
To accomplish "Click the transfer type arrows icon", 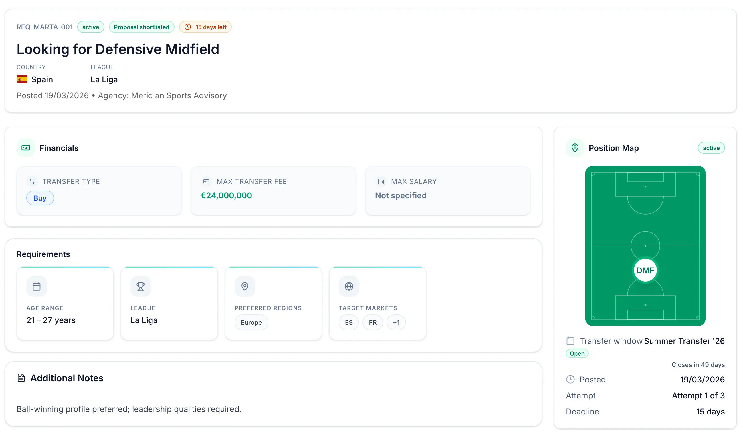I will [x=32, y=182].
